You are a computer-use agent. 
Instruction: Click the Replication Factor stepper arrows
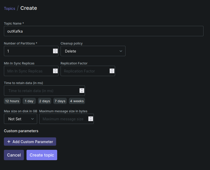(112, 71)
